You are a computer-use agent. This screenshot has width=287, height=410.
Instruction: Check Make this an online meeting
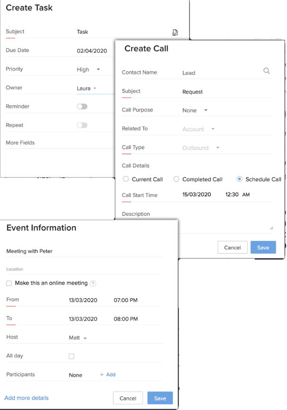9,284
